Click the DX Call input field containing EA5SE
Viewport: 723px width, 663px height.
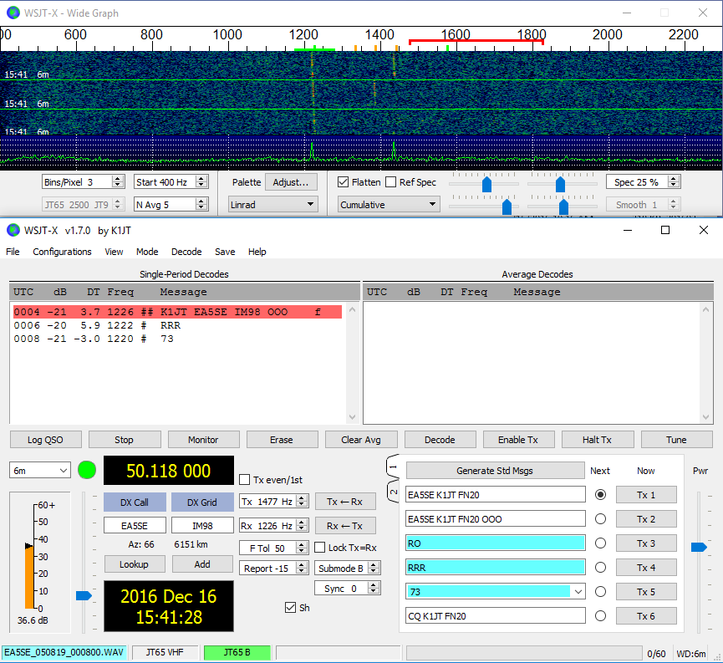pyautogui.click(x=134, y=526)
